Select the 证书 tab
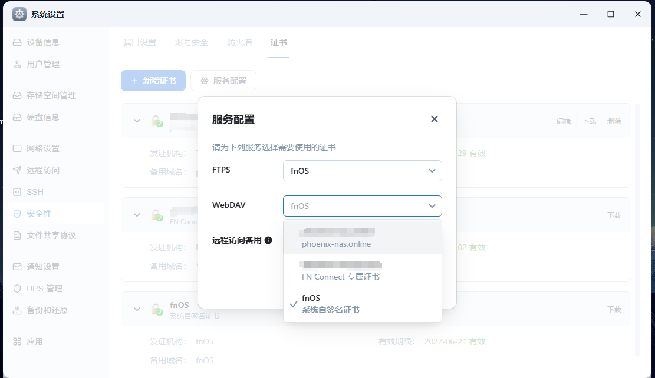The width and height of the screenshot is (655, 378). click(279, 42)
